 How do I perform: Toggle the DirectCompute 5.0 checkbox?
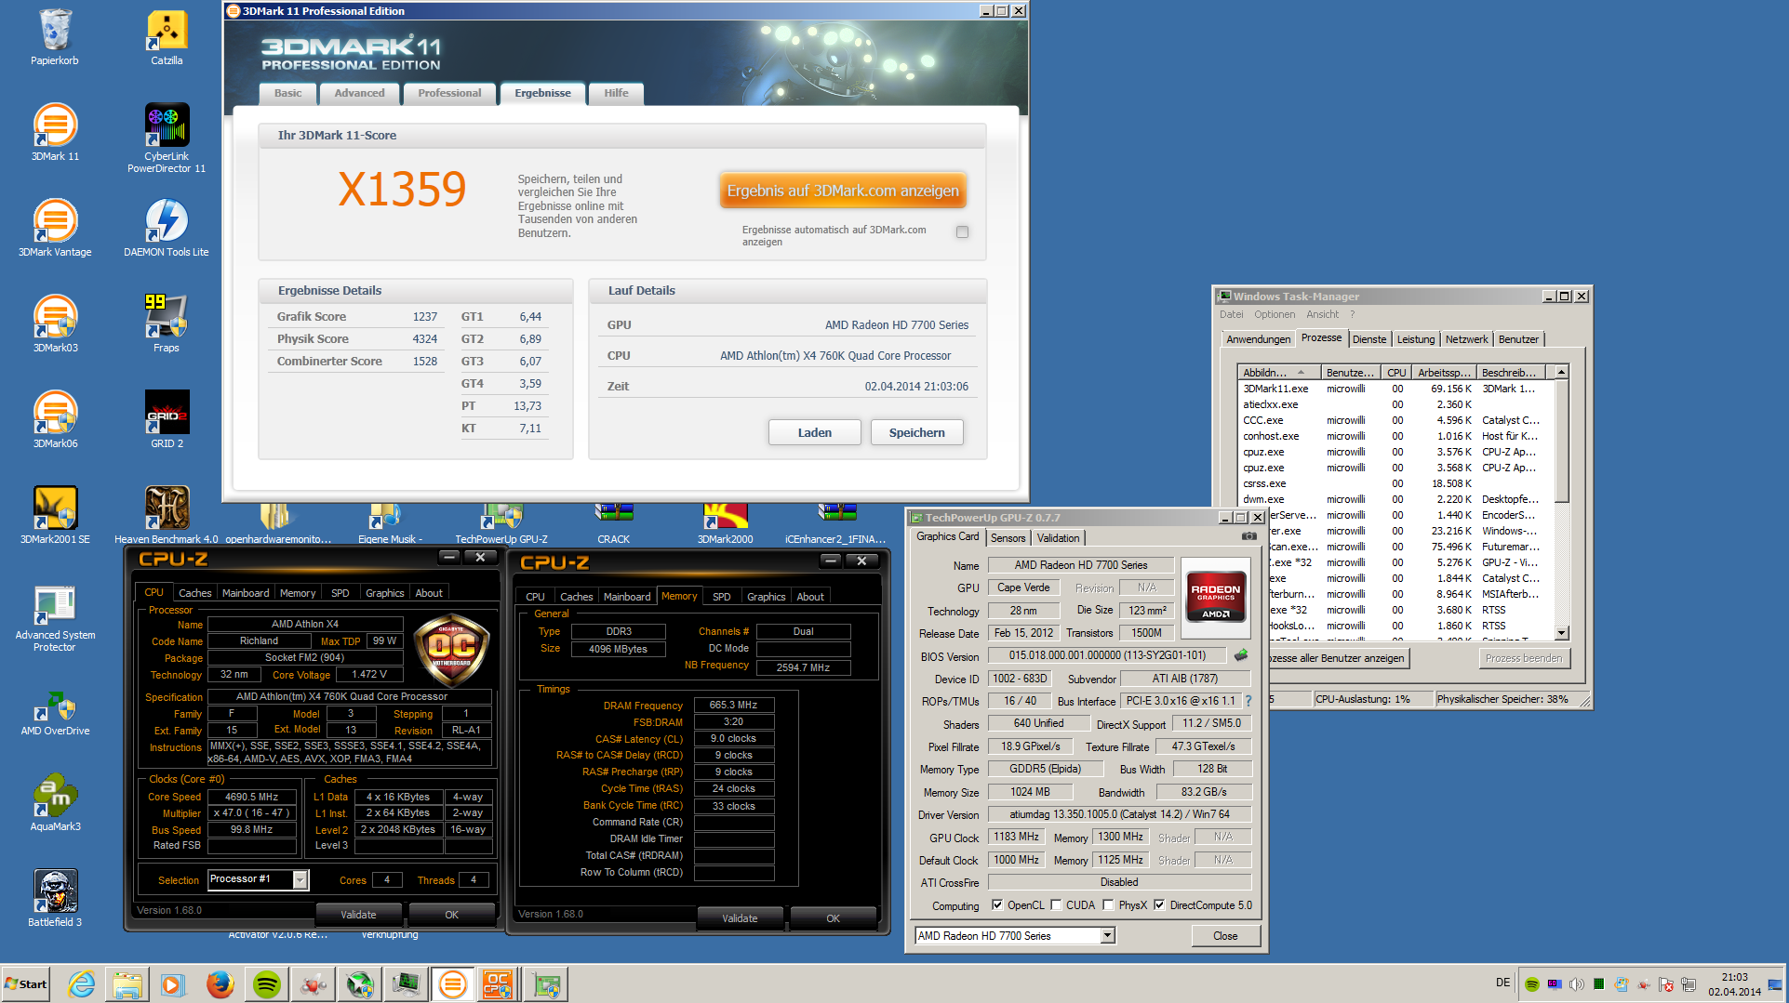(1159, 905)
